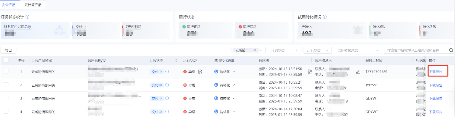
Task: Check the checkbox for row 1
Action: (6, 71)
